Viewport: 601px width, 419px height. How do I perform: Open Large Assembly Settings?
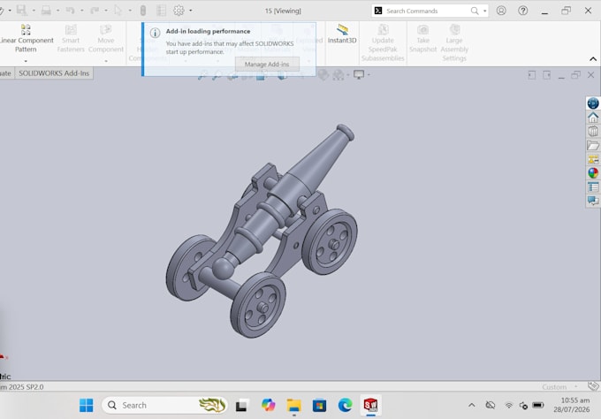coord(454,42)
